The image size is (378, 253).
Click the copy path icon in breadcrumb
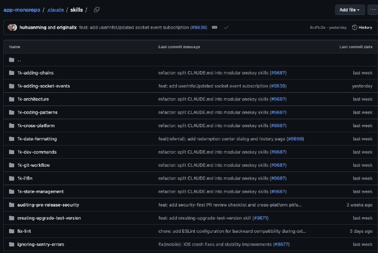96,9
